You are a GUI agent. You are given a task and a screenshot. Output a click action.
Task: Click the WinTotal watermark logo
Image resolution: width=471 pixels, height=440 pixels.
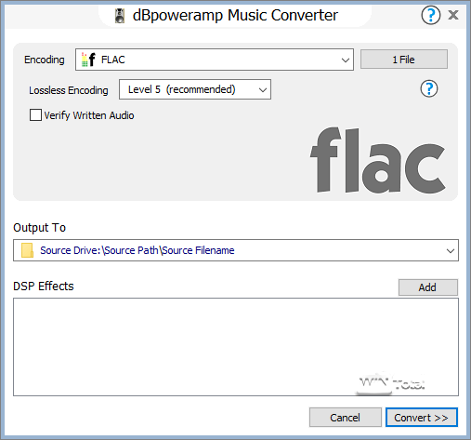pyautogui.click(x=391, y=383)
